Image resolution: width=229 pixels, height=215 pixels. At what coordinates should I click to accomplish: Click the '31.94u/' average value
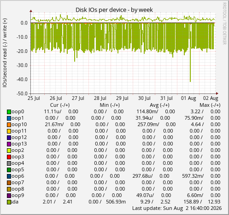click(144, 118)
